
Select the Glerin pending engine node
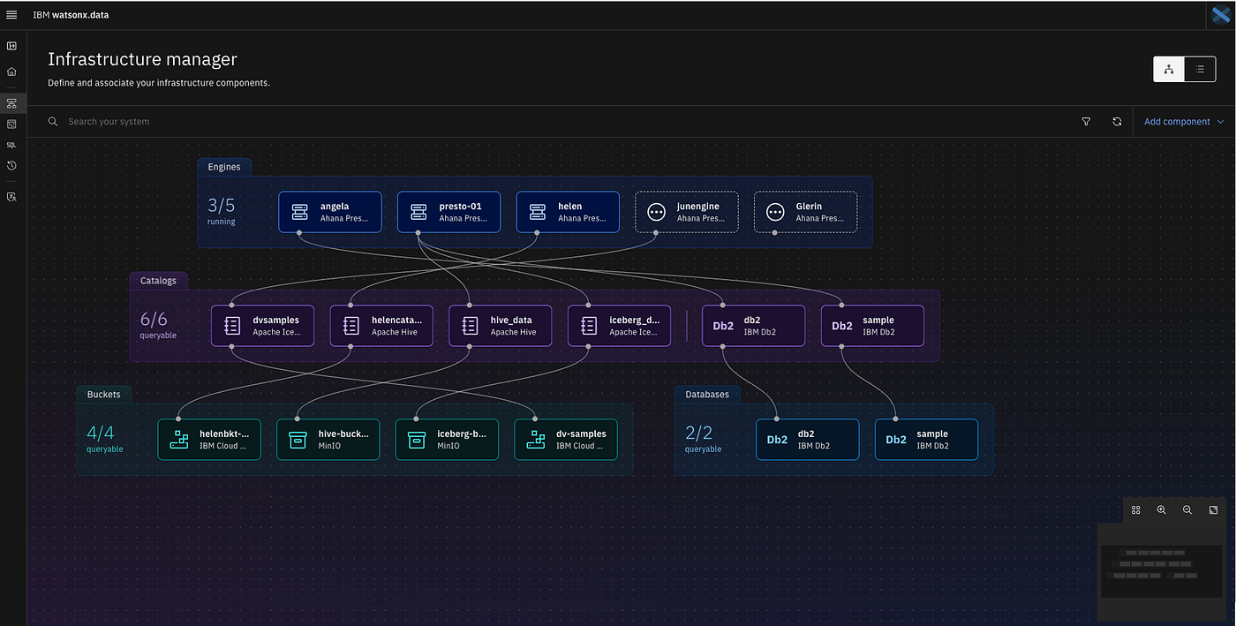805,212
